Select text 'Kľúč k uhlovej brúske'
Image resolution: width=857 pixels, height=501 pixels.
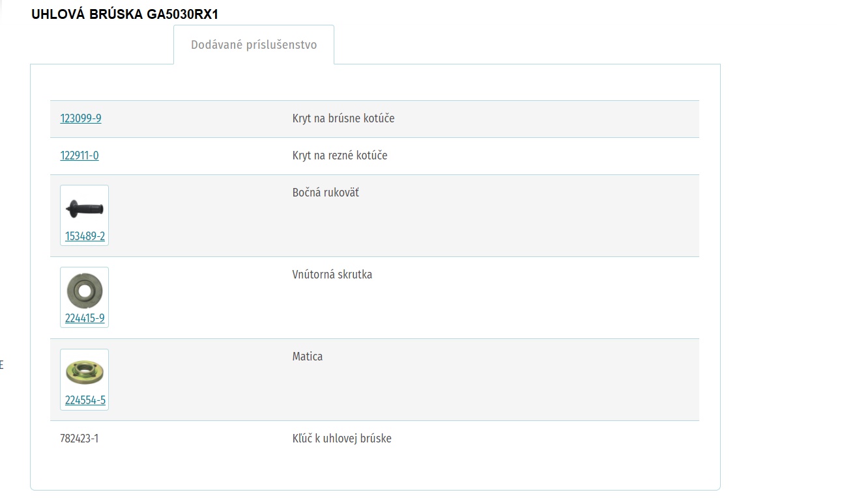(342, 439)
